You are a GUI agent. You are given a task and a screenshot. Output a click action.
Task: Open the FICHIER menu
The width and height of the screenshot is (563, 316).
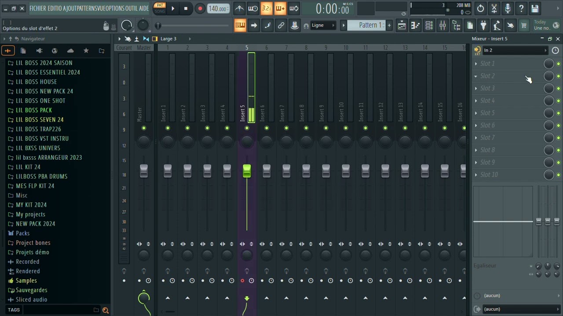point(38,8)
